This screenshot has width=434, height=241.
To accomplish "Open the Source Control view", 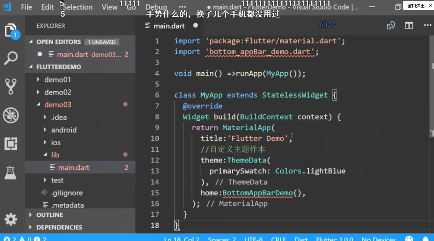I will pyautogui.click(x=11, y=86).
